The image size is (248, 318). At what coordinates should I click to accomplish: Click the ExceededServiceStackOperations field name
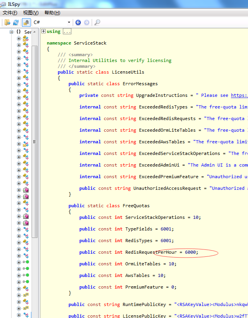coord(179,153)
